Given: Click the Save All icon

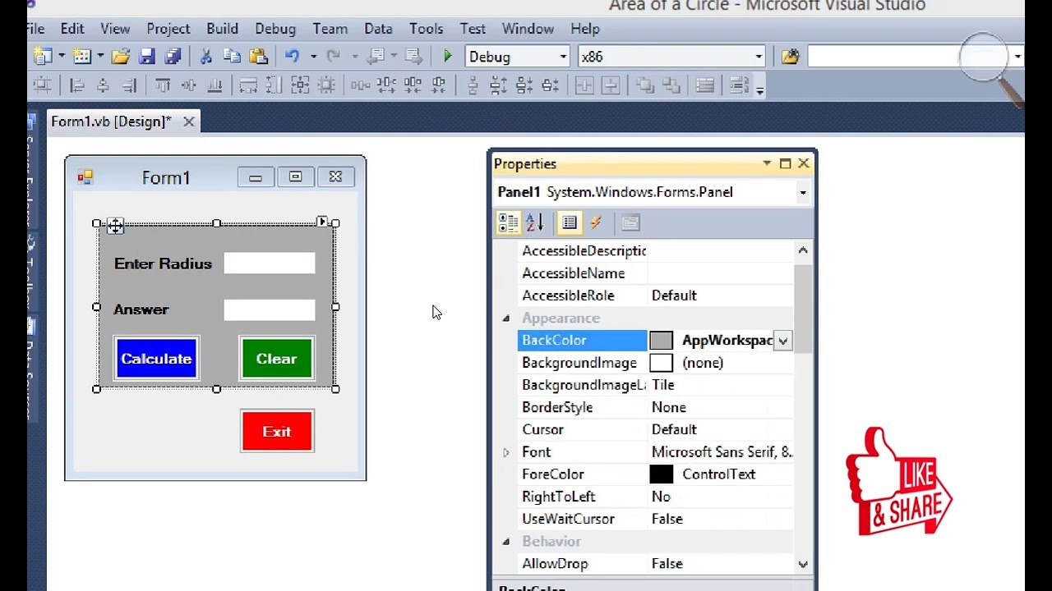Looking at the screenshot, I should (x=173, y=57).
